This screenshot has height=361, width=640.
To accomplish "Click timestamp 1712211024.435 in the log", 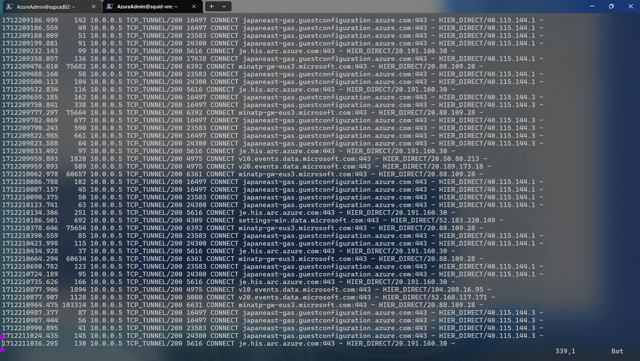I will click(30, 336).
